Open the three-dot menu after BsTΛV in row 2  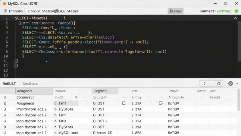coord(203,103)
